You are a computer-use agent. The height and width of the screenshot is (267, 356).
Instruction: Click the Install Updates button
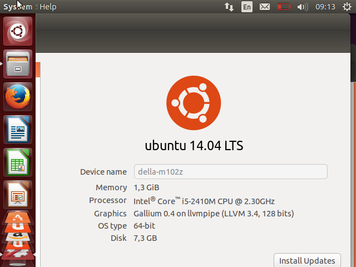307,260
